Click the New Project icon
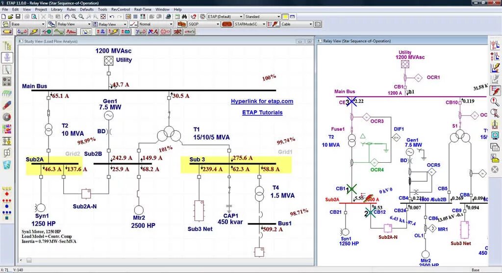This screenshot has height=273, width=502. pyautogui.click(x=3, y=17)
